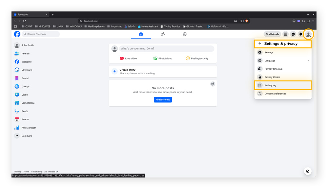Open Privacy Checkup menu entry
Viewport: 328px width, 189px height.
click(283, 69)
